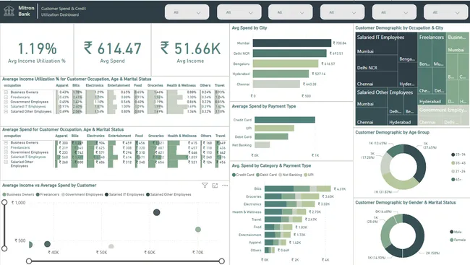470x265 pixels.
Task: Click the 1.19% Avg Income Utilization card
Action: tap(37, 50)
